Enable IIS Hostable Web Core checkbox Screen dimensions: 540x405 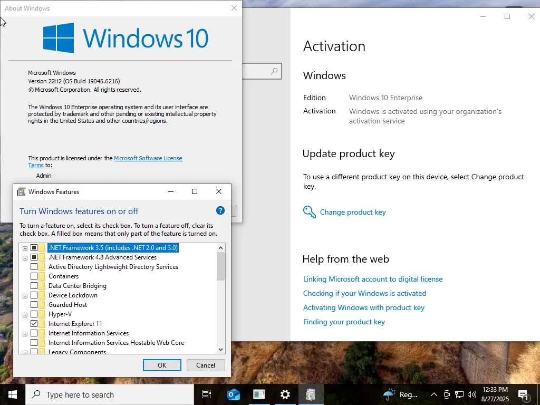34,343
